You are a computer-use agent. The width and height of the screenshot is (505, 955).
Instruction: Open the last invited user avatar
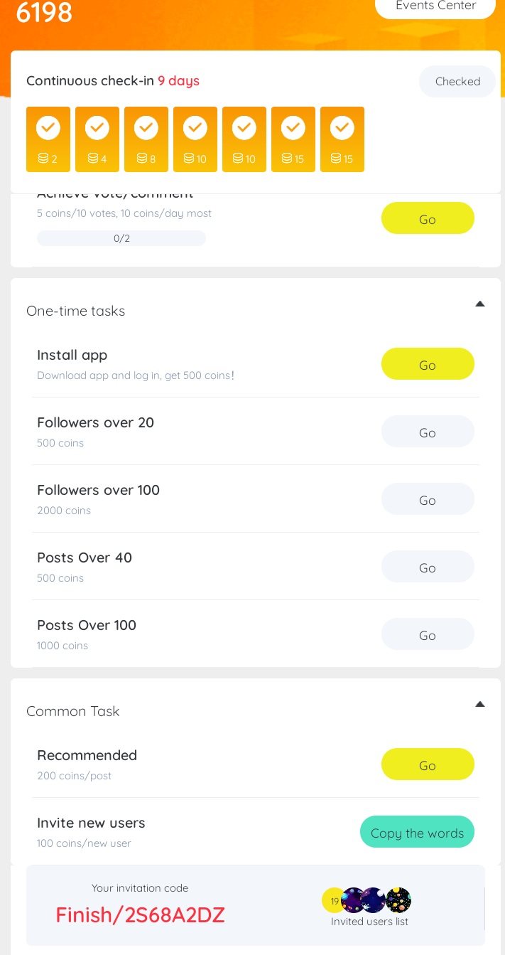[398, 900]
